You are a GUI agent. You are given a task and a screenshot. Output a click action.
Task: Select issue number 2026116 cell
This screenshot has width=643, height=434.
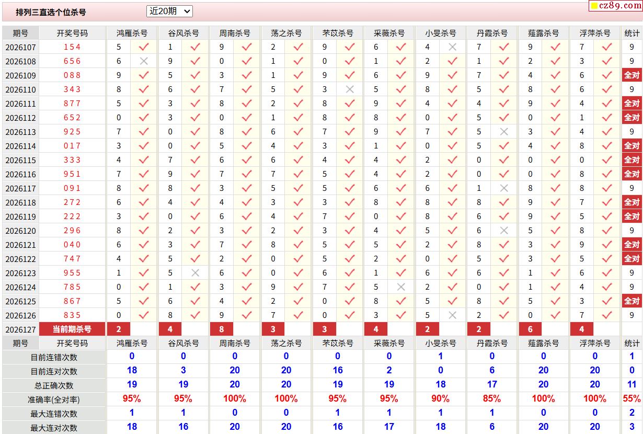coord(21,174)
